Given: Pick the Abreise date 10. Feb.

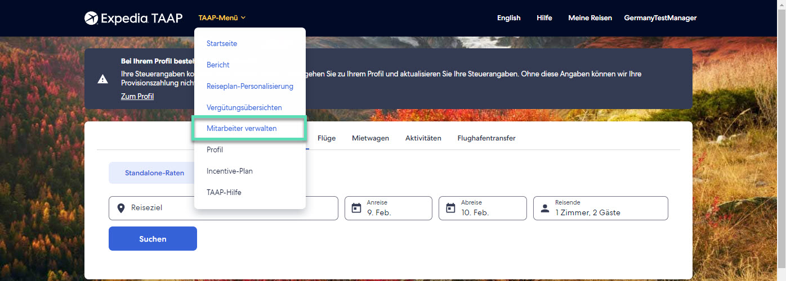Looking at the screenshot, I should tap(483, 208).
